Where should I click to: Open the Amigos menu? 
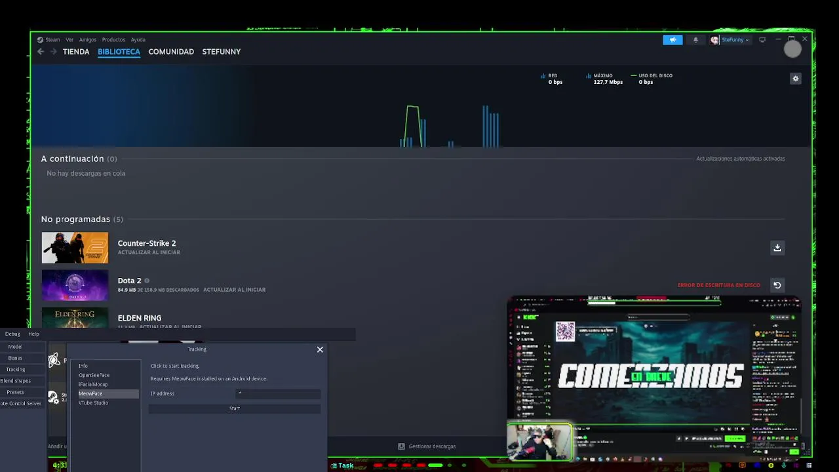(88, 40)
